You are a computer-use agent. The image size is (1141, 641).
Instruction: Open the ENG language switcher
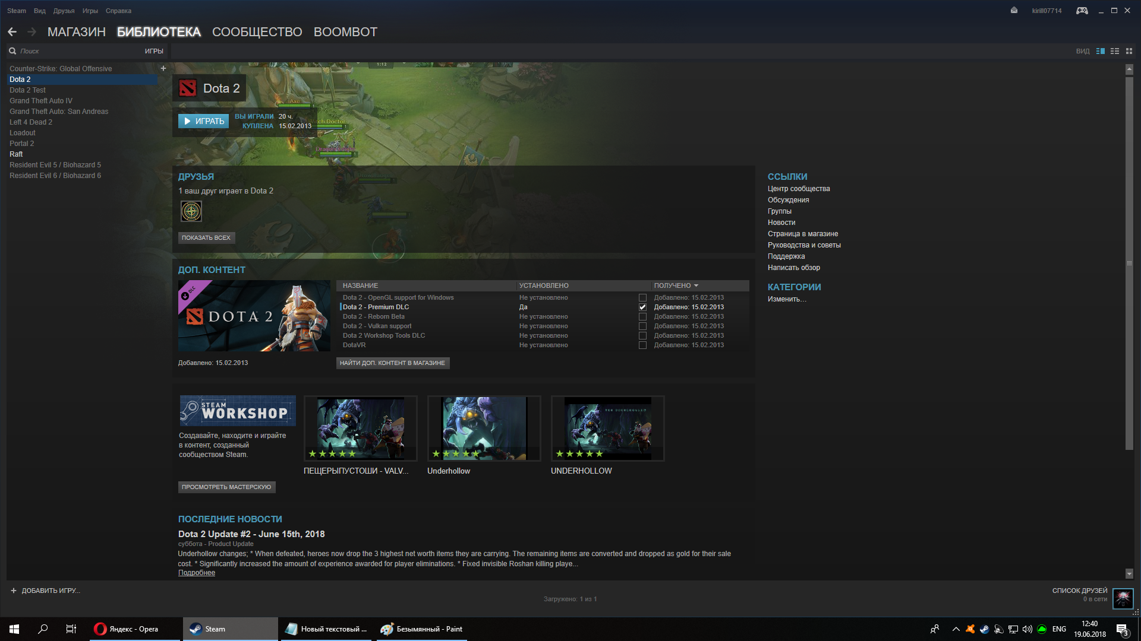click(1059, 629)
